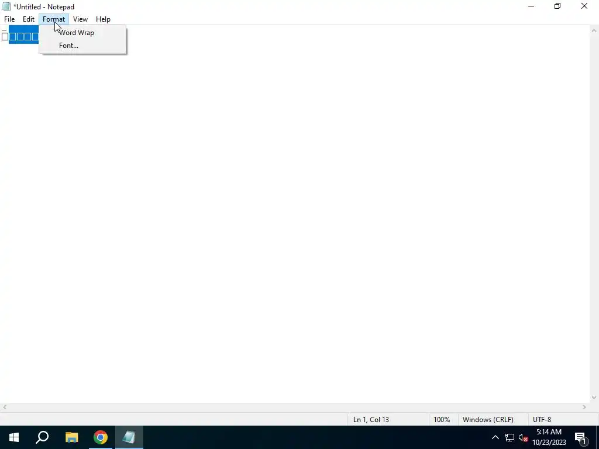This screenshot has height=449, width=599.
Task: Open the clock showing 5:14 AM
Action: pos(549,437)
